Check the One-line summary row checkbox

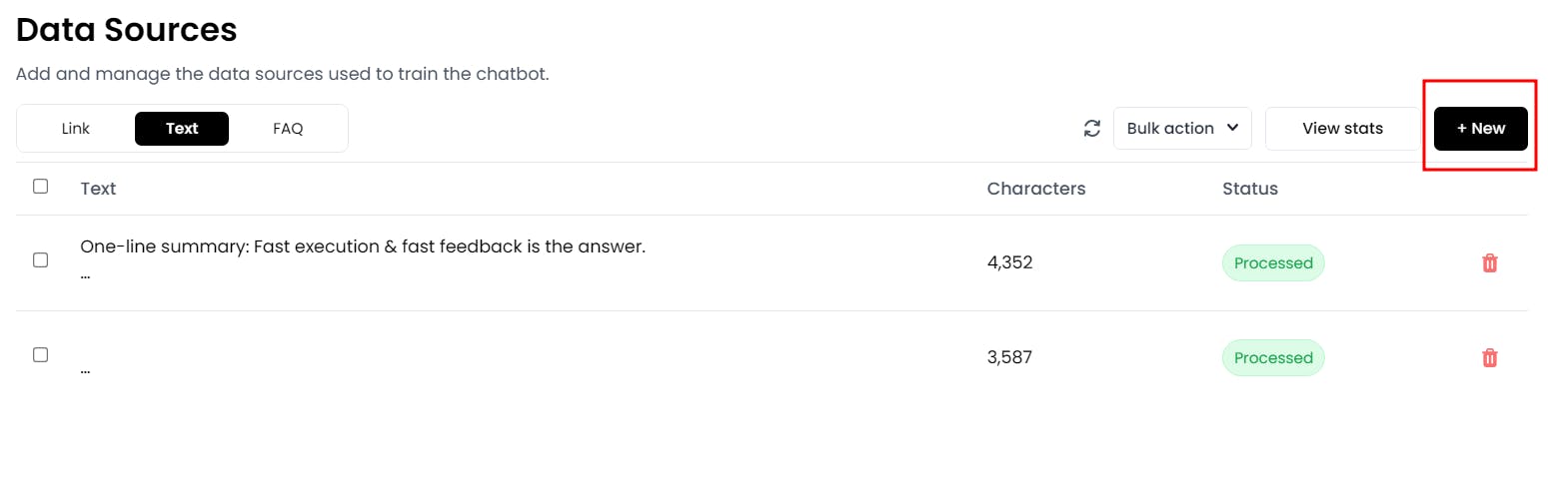(40, 259)
